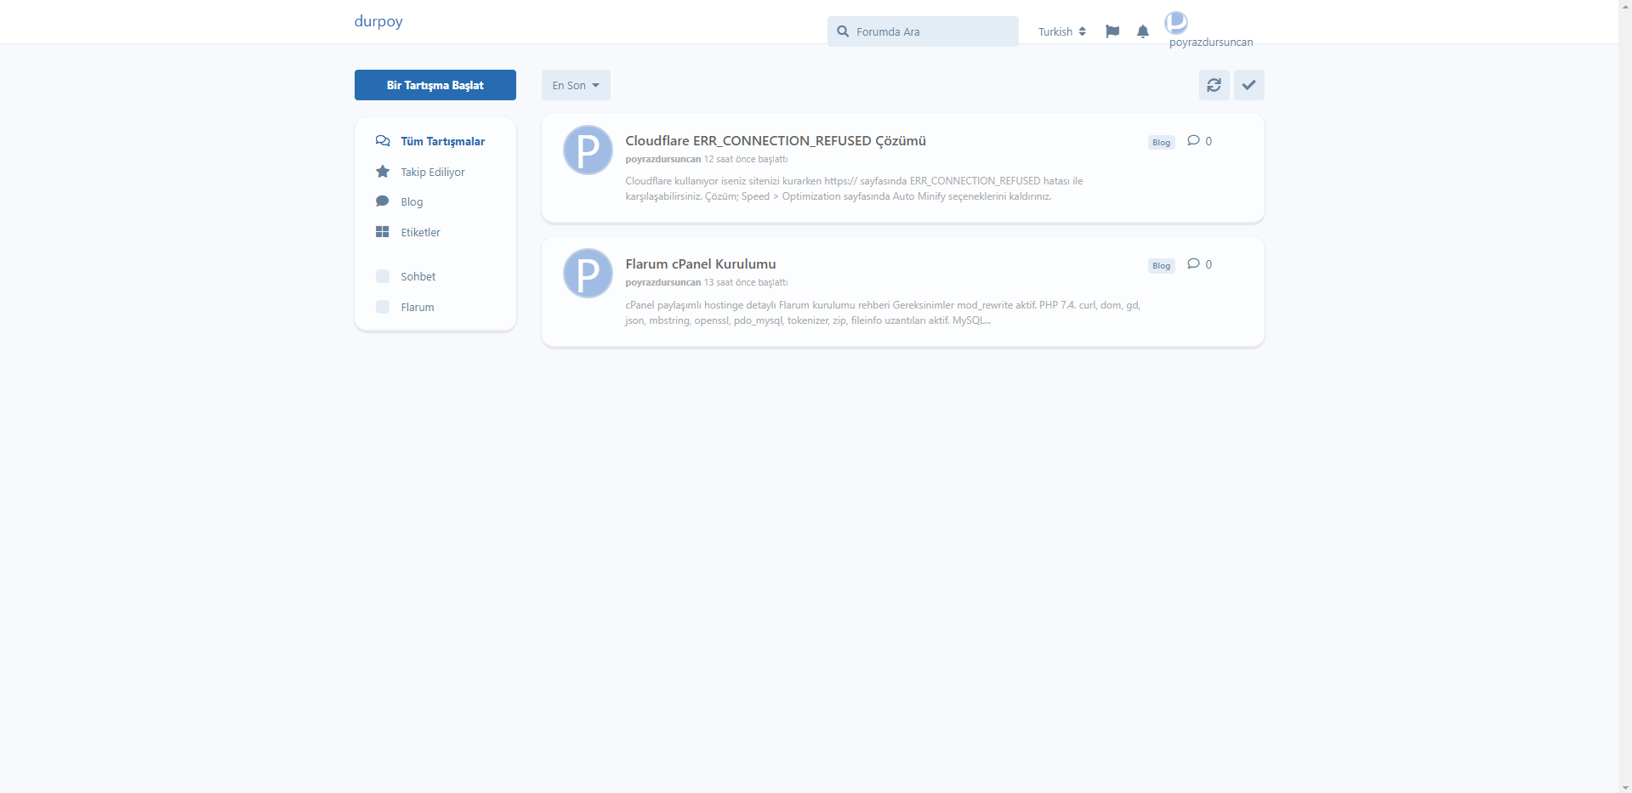1632x793 pixels.
Task: Click the Blog speech bubble icon
Action: point(383,201)
